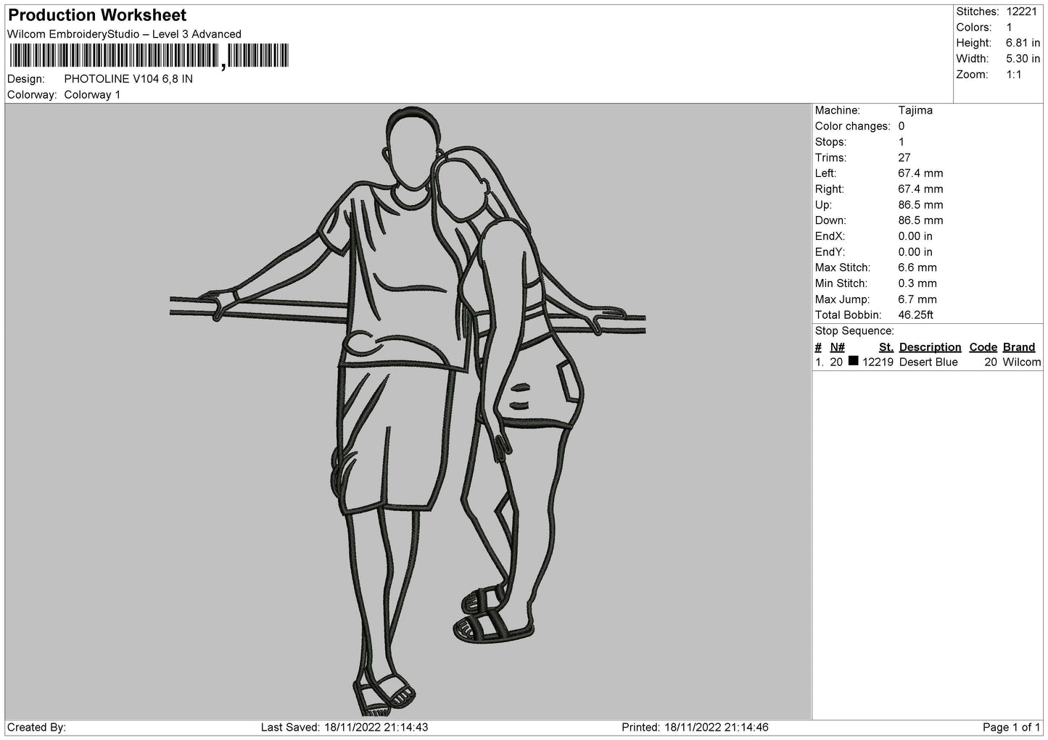Click the Desert Blue thread description
The height and width of the screenshot is (740, 1048).
[928, 362]
